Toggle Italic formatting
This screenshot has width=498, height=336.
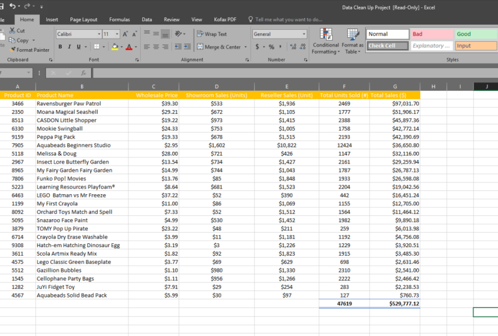(69, 47)
